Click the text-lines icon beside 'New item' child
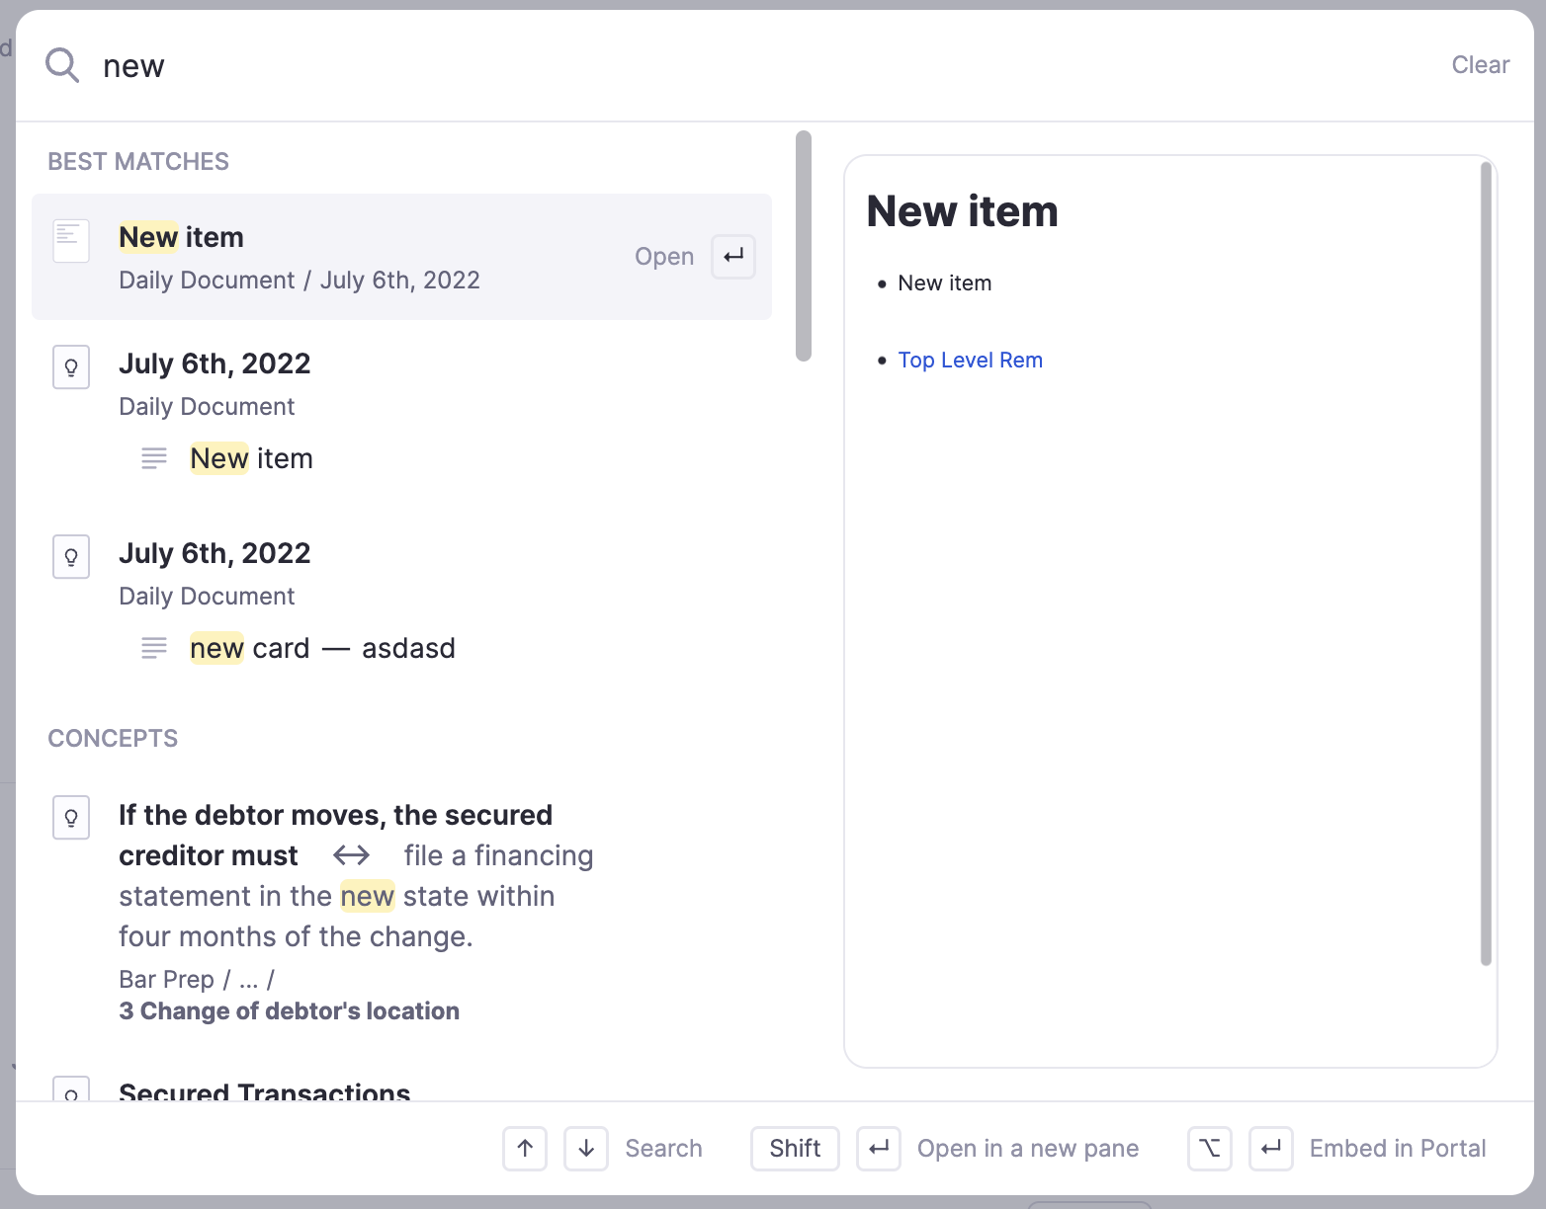Screen dimensions: 1546x1209 [154, 458]
